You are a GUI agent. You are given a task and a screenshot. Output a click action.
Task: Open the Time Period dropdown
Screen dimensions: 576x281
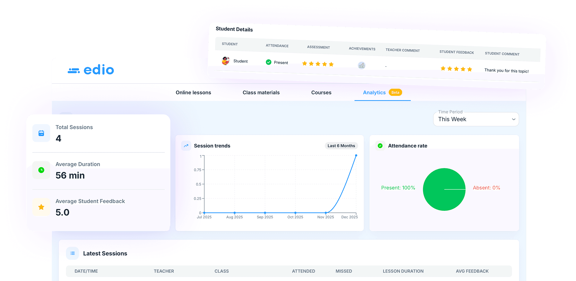pyautogui.click(x=476, y=119)
